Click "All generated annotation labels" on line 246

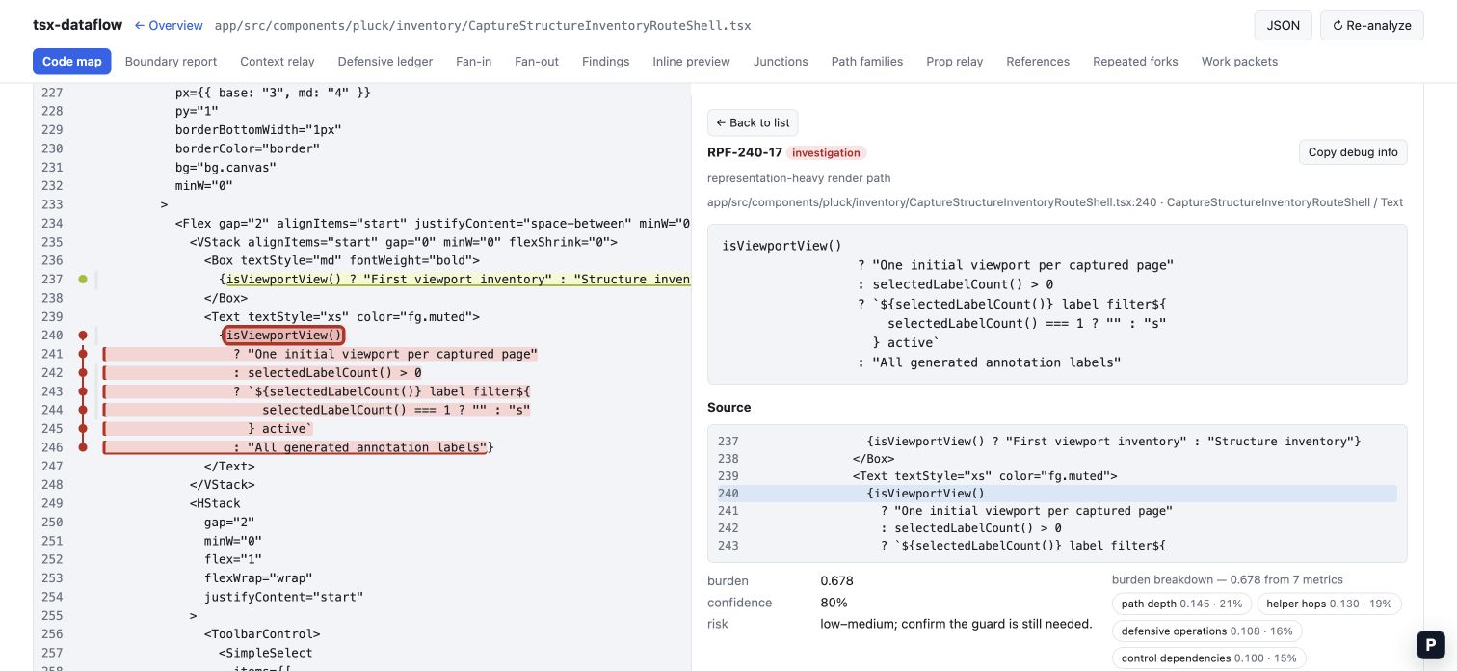[367, 447]
